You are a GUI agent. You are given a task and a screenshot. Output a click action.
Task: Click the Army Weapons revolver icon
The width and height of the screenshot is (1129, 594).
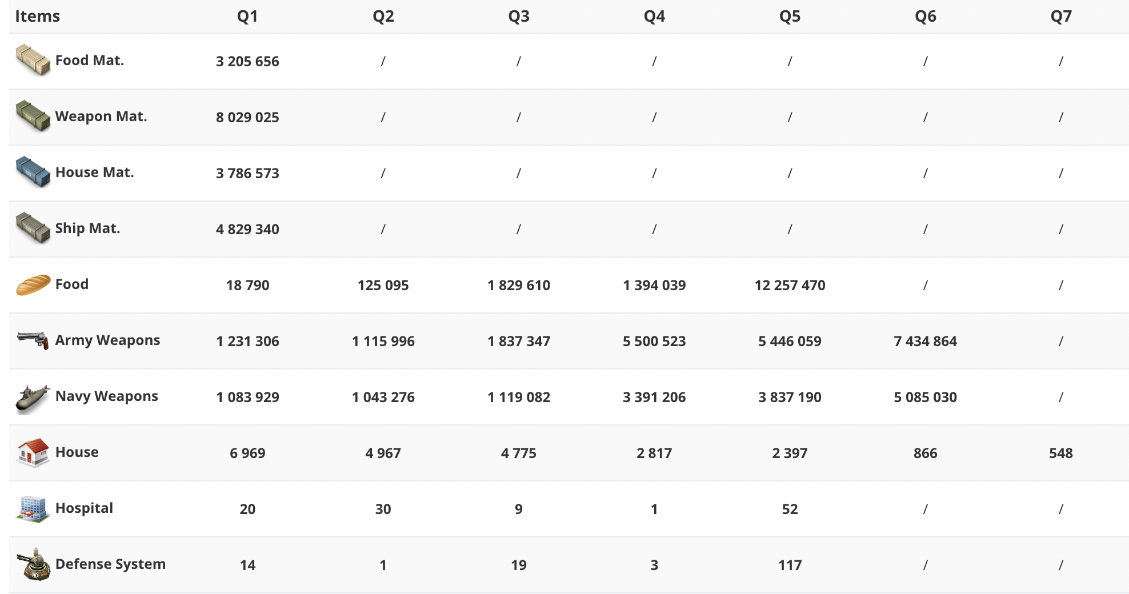33,340
